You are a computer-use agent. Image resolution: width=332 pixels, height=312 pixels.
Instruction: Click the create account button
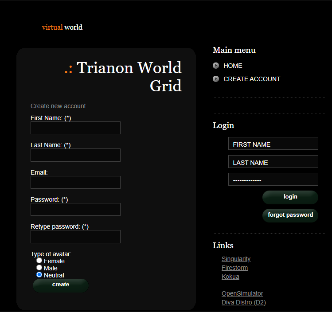pos(61,285)
